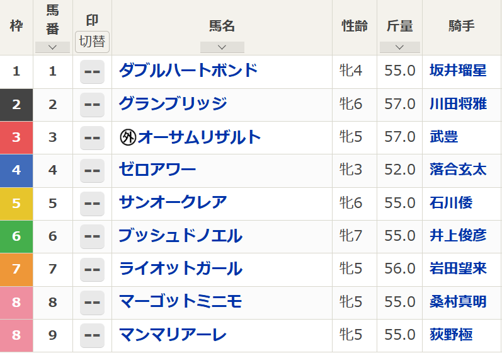
Task: Open horse page for ライオットガール
Action: pyautogui.click(x=181, y=269)
